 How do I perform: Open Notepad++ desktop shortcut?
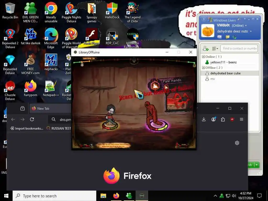click(51, 88)
